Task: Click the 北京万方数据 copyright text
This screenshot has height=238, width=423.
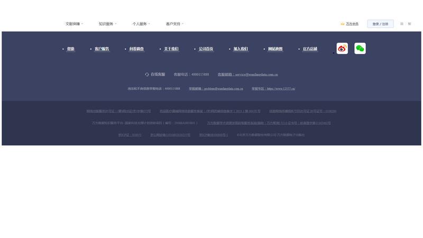Action: click(271, 135)
